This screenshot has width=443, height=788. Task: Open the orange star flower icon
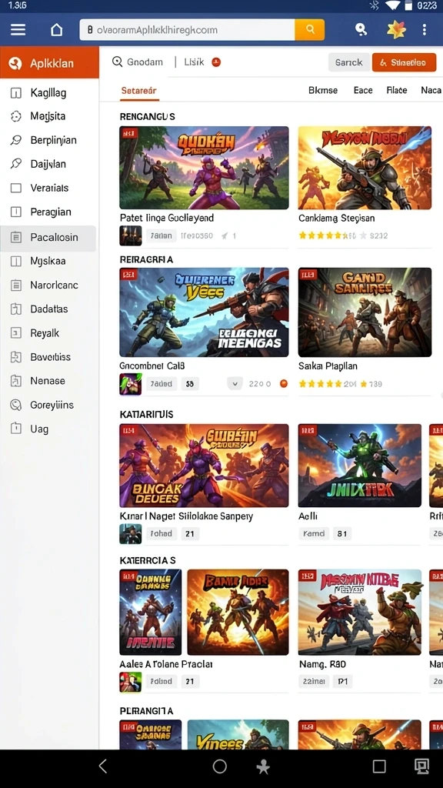(x=396, y=30)
